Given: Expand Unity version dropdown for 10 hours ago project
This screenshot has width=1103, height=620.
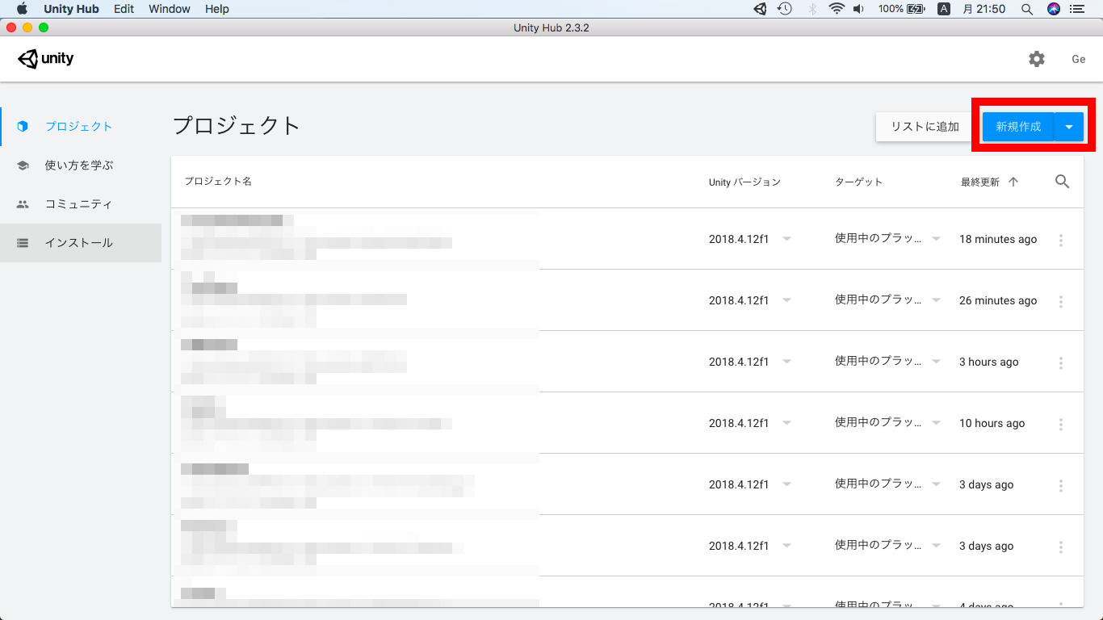Looking at the screenshot, I should click(x=786, y=423).
